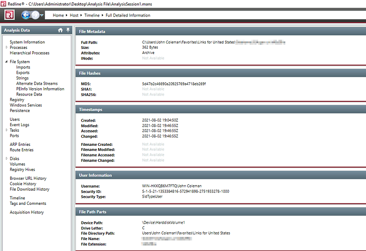Screen dimensions: 366x251
Task: Select the full path value text
Action: [214, 42]
